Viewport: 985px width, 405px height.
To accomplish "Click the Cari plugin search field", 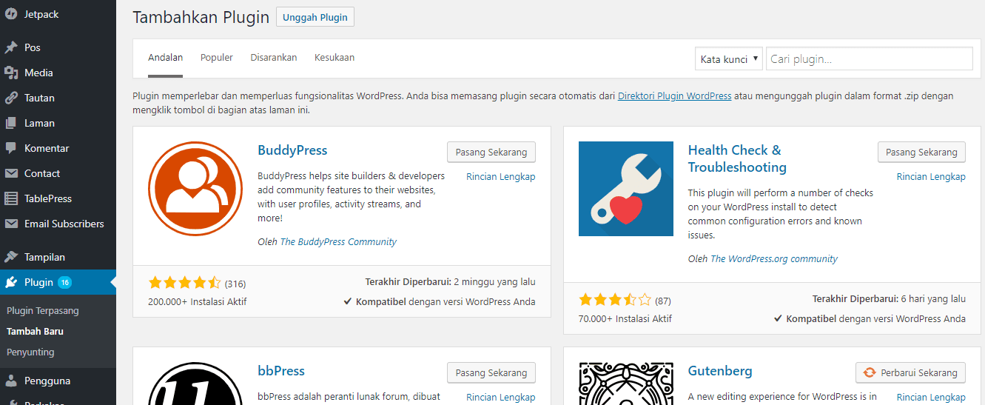I will click(x=869, y=59).
